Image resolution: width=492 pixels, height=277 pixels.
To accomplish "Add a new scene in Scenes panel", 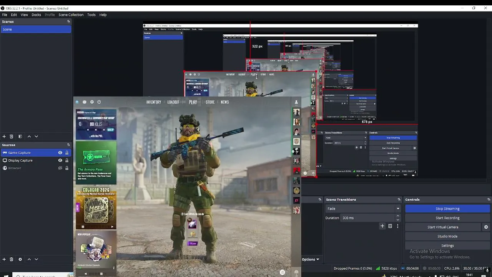I will click(x=4, y=137).
